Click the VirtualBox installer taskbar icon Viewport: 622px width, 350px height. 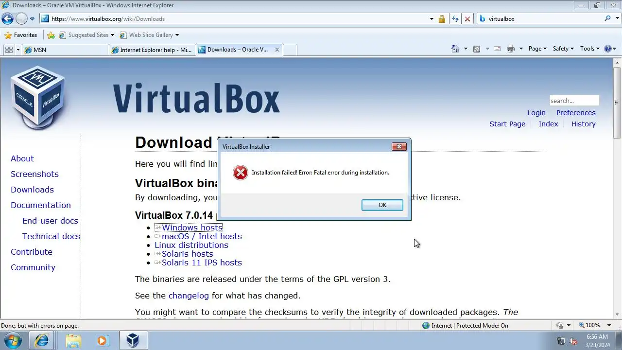133,340
